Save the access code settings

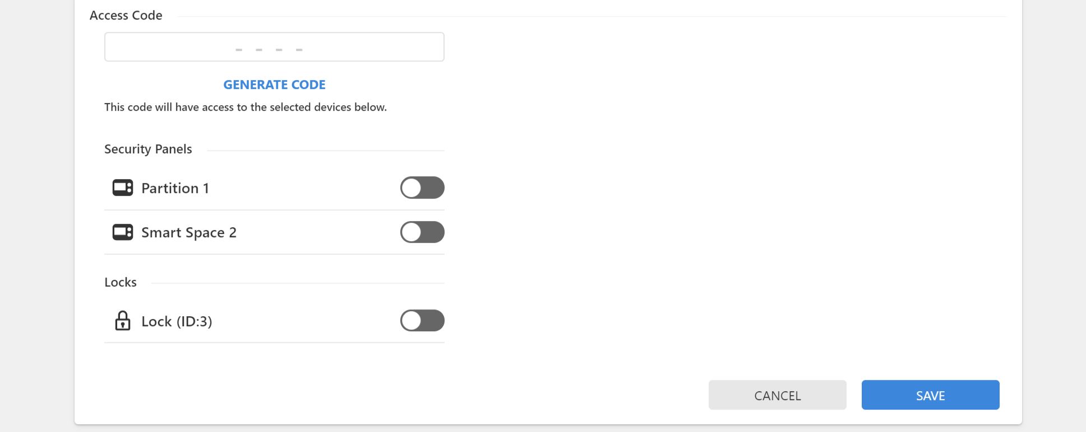click(x=930, y=395)
